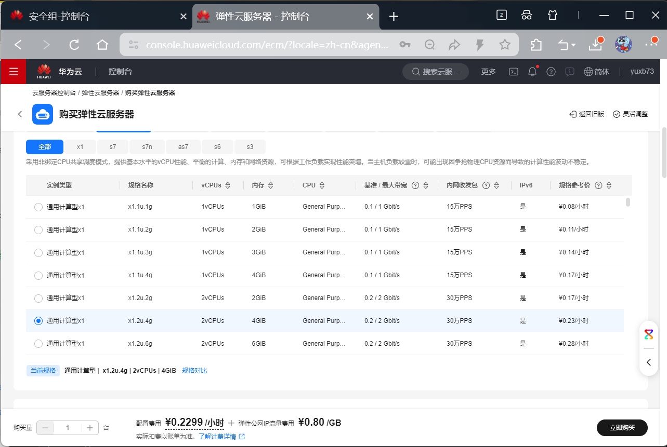Open the browser profile avatar
667x447 pixels.
coord(623,45)
